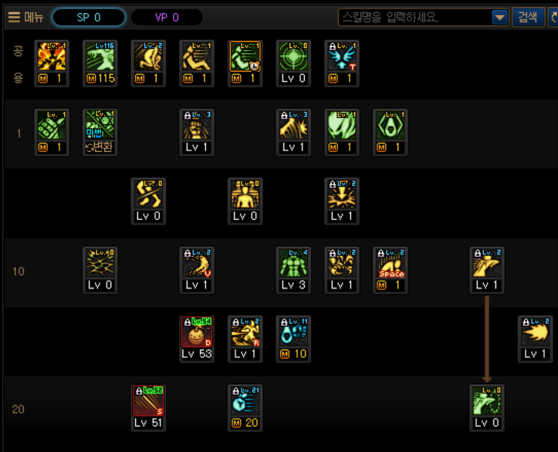This screenshot has width=558, height=452.
Task: Click the blue wings skill marked T
Action: pos(342,56)
